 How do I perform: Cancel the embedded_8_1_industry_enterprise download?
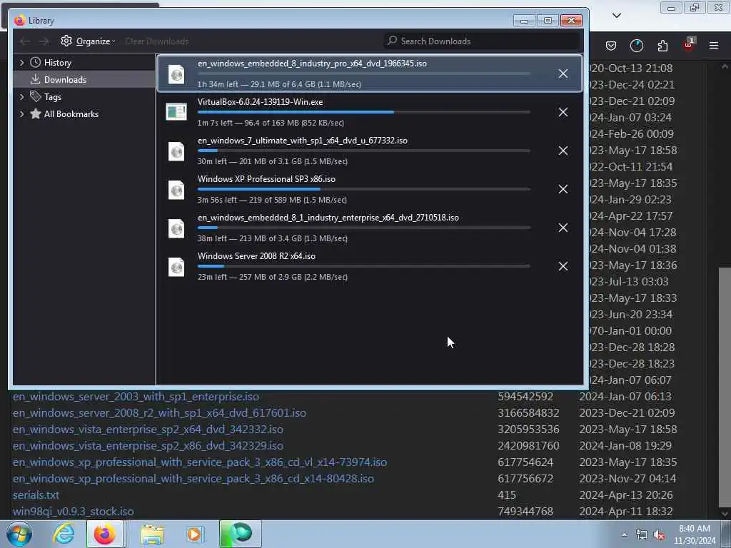click(x=563, y=228)
